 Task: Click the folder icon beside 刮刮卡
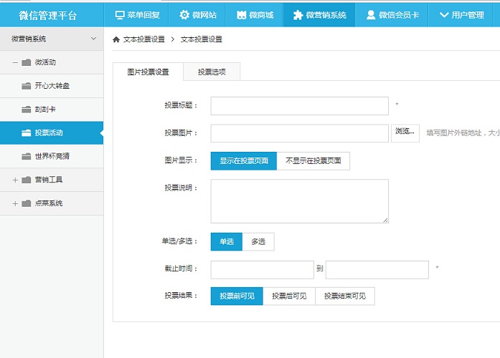click(26, 110)
